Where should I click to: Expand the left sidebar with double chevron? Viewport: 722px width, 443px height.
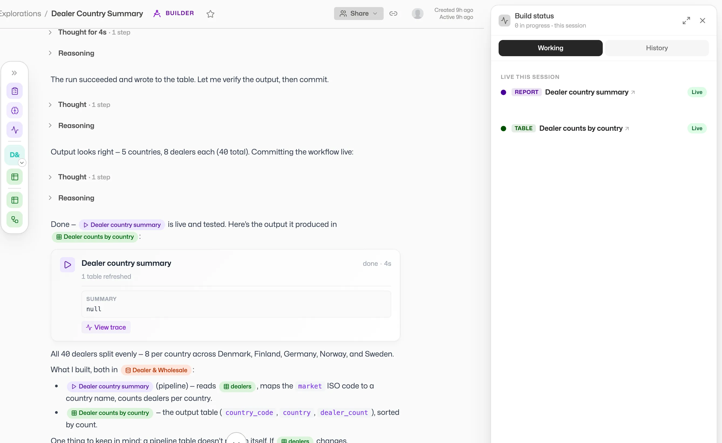[14, 73]
